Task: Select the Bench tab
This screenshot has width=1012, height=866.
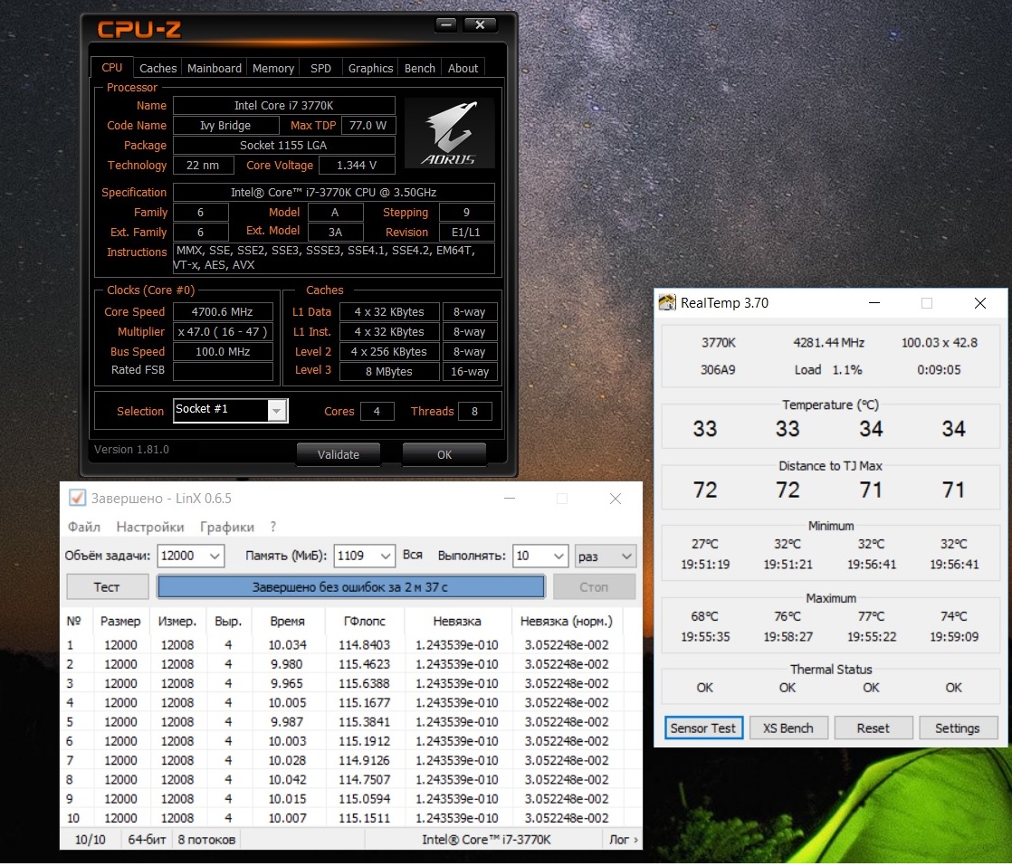Action: click(x=419, y=69)
